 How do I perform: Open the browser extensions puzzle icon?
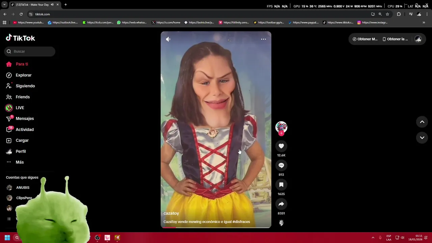(x=399, y=14)
